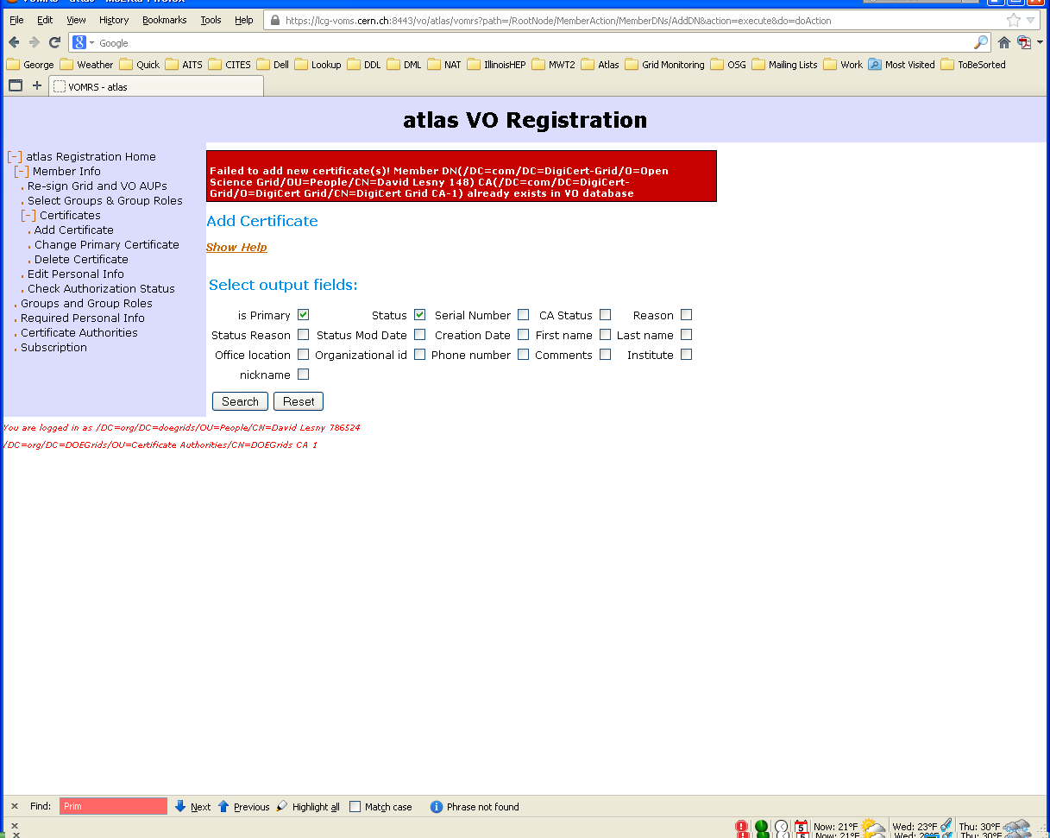Image resolution: width=1050 pixels, height=838 pixels.
Task: Bookmark this page with the star icon
Action: 1013,21
